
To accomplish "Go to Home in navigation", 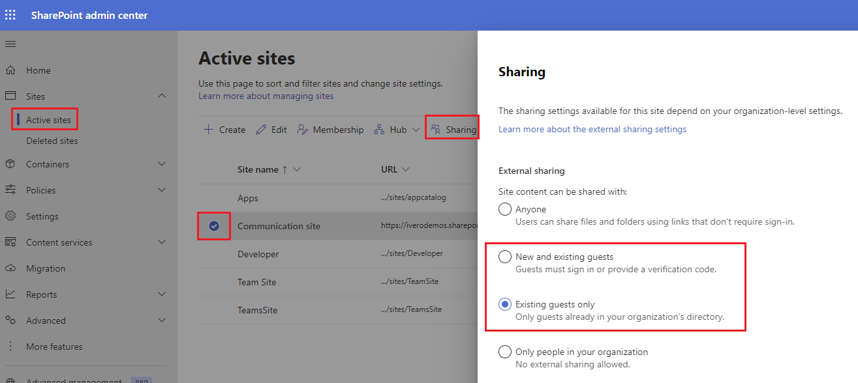I will [x=38, y=70].
